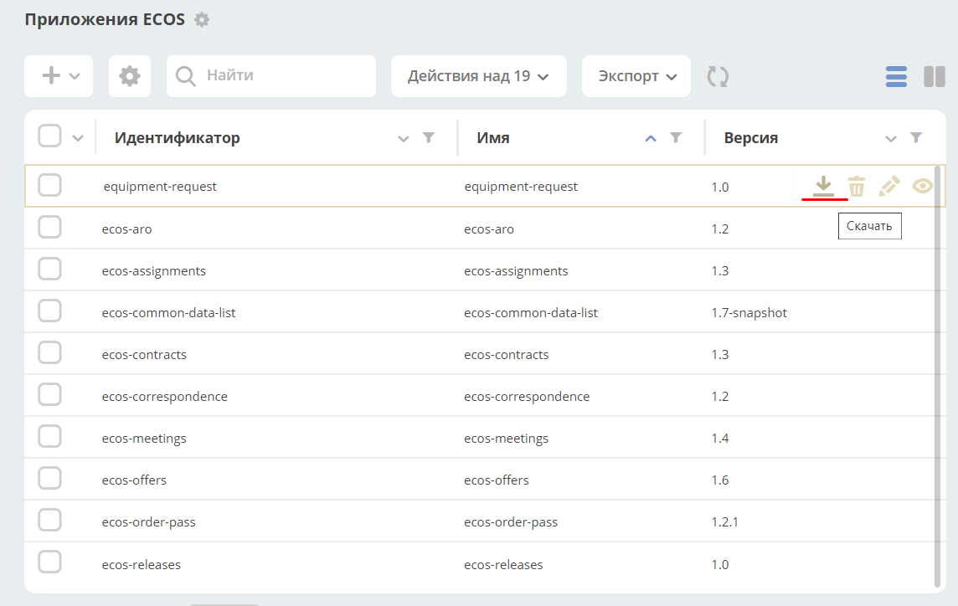The image size is (958, 606).
Task: Delete equipment-request with the trash icon
Action: click(857, 187)
